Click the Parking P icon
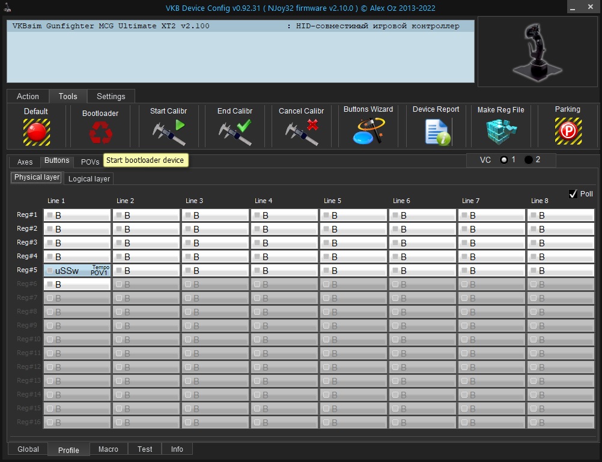Viewport: 602px width, 462px height. (568, 132)
